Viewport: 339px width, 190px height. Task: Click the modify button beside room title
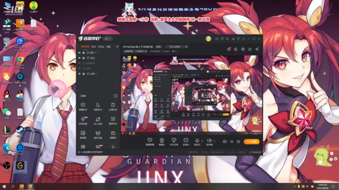(158, 46)
